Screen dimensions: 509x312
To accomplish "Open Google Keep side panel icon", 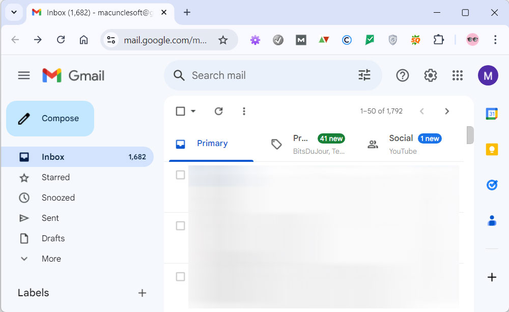I will pos(492,149).
